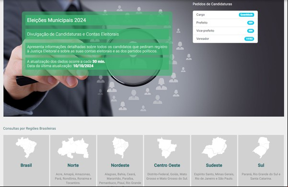This screenshot has width=288, height=187.
Task: Click the Eleições Municipais 2024 heading
Action: 57,20
